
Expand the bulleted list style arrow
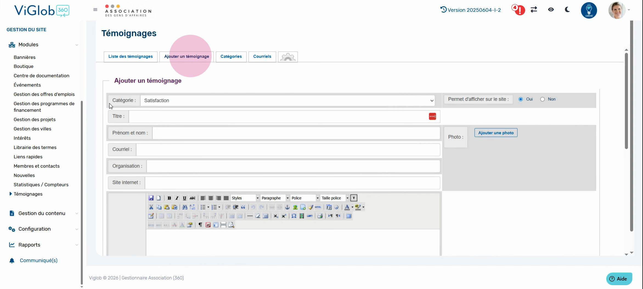[208, 207]
